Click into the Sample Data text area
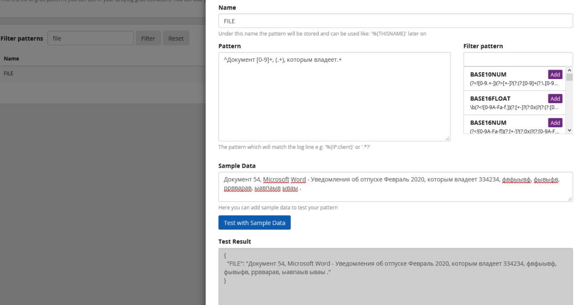This screenshot has height=305, width=582. click(x=395, y=186)
